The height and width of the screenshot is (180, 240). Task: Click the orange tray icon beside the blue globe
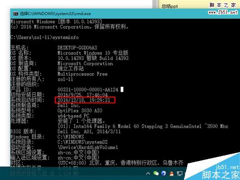point(172,173)
